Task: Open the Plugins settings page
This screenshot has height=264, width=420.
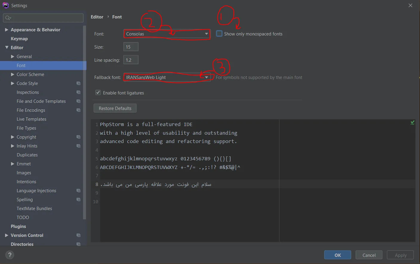Action: (x=18, y=226)
